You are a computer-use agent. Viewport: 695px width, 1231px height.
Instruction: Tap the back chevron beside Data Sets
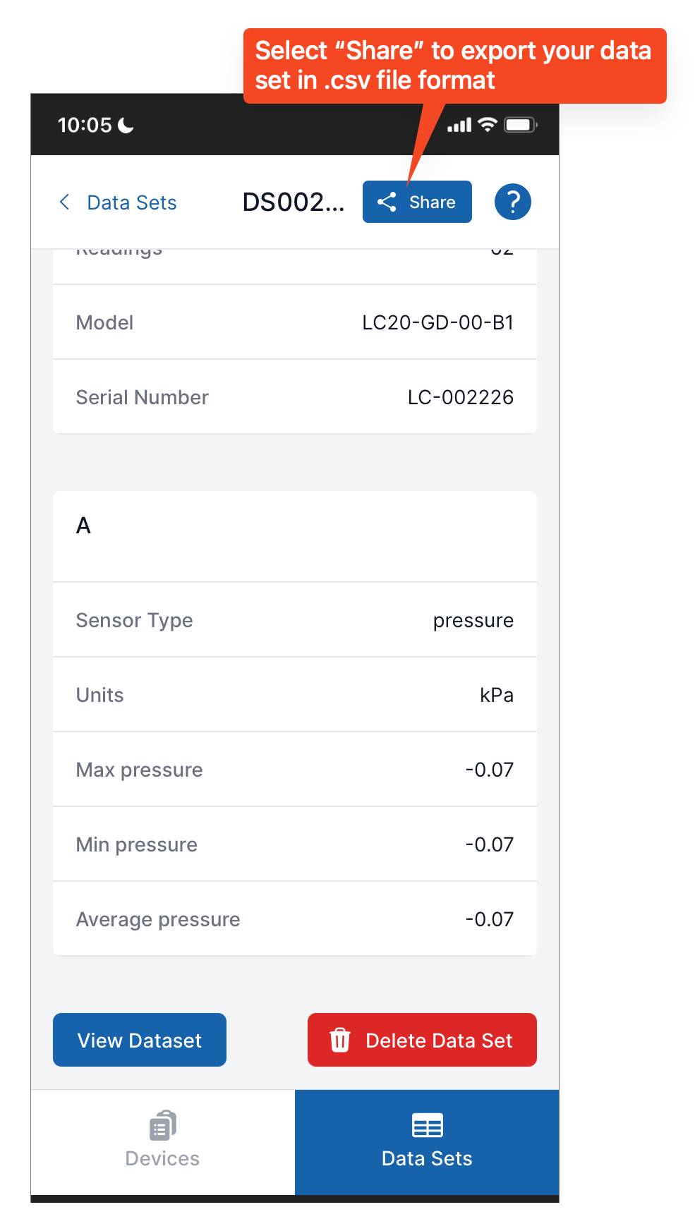click(64, 202)
